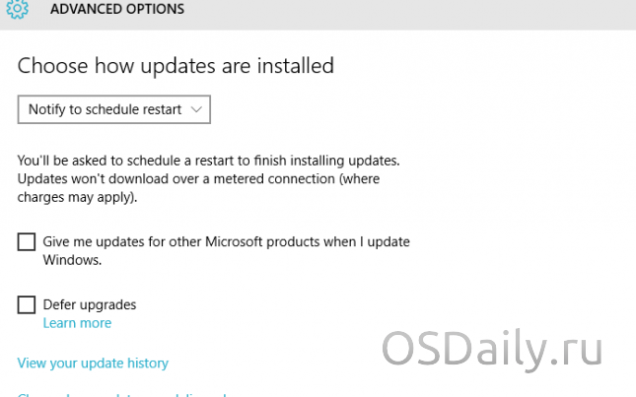Screen dimensions: 636x397
Task: Click the partially visible link below update history
Action: pyautogui.click(x=122, y=393)
